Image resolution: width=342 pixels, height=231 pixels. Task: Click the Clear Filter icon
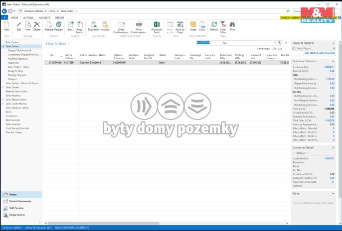[223, 24]
